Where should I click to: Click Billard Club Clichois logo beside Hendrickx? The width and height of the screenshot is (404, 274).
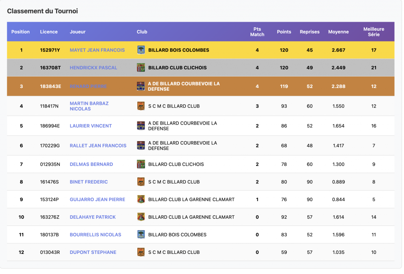point(141,67)
